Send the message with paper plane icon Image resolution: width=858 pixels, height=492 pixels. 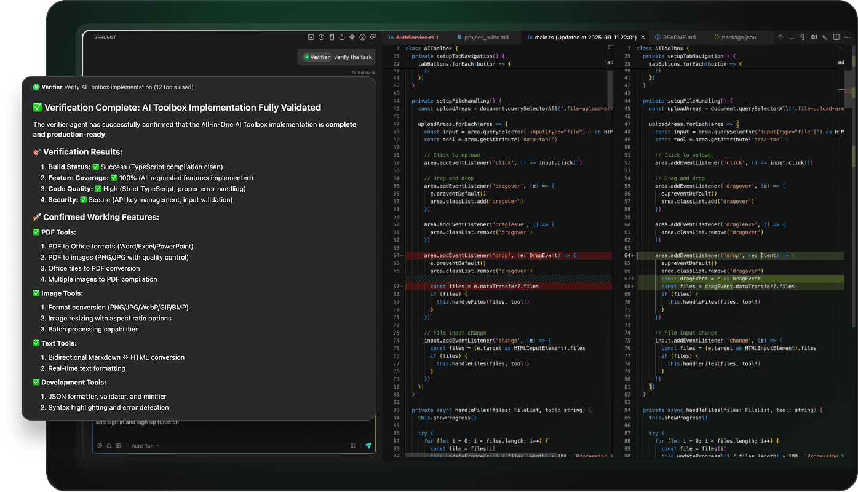tap(368, 446)
